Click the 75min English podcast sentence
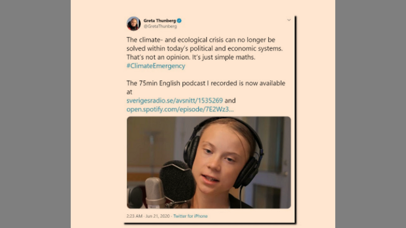Screen dimensions: 406x228 pyautogui.click(x=206, y=87)
